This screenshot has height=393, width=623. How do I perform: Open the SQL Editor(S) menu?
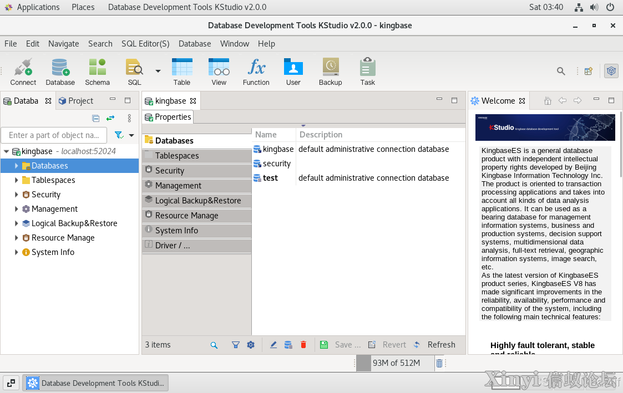pyautogui.click(x=145, y=44)
